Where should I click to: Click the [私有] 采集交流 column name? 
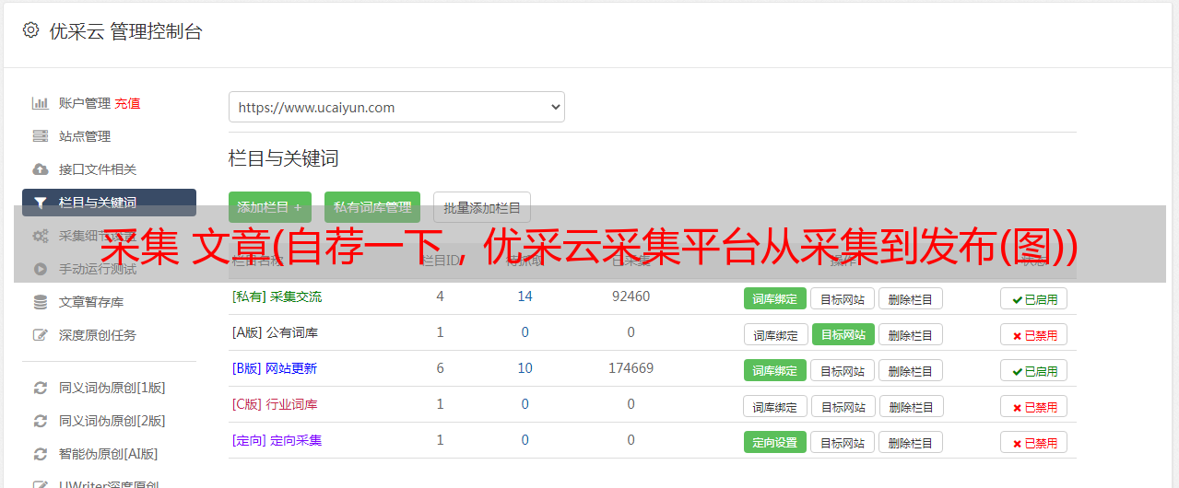tap(277, 296)
